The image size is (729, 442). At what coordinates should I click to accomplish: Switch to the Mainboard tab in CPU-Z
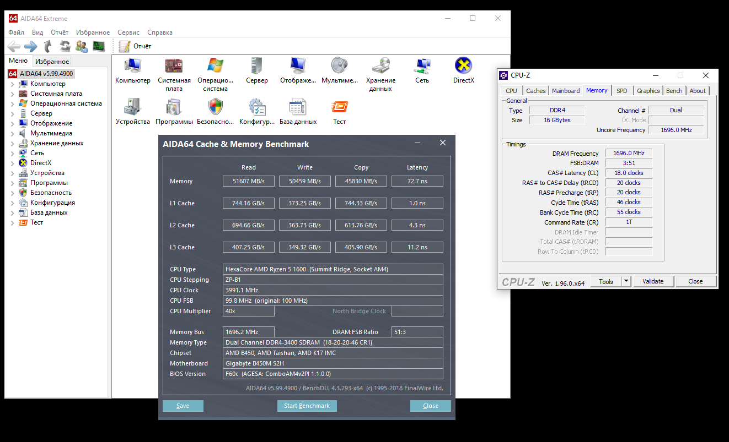566,91
